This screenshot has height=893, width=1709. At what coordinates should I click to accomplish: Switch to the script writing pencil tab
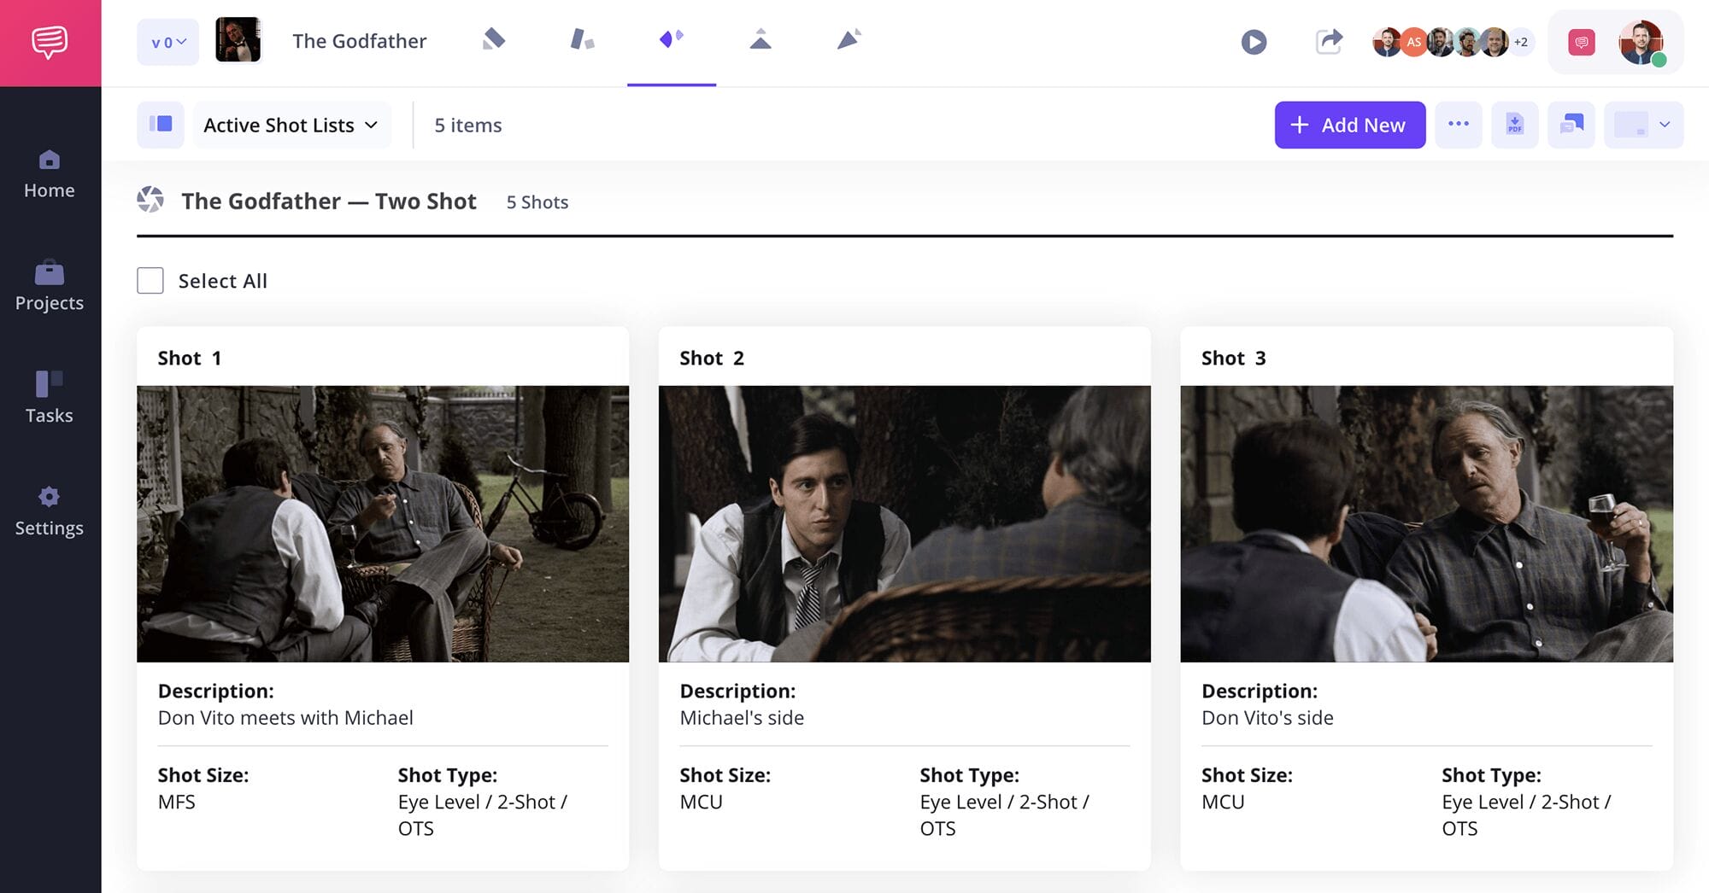pyautogui.click(x=494, y=39)
